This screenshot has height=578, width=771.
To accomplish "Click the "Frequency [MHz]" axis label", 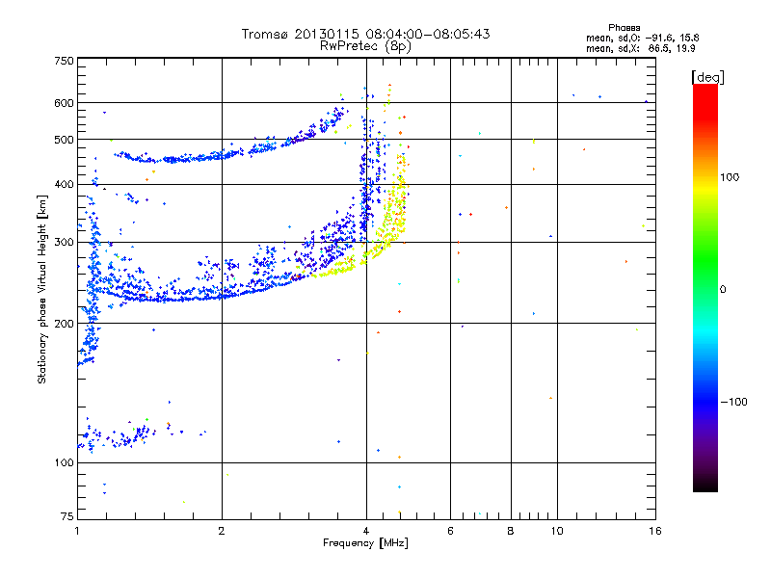I will tap(365, 543).
